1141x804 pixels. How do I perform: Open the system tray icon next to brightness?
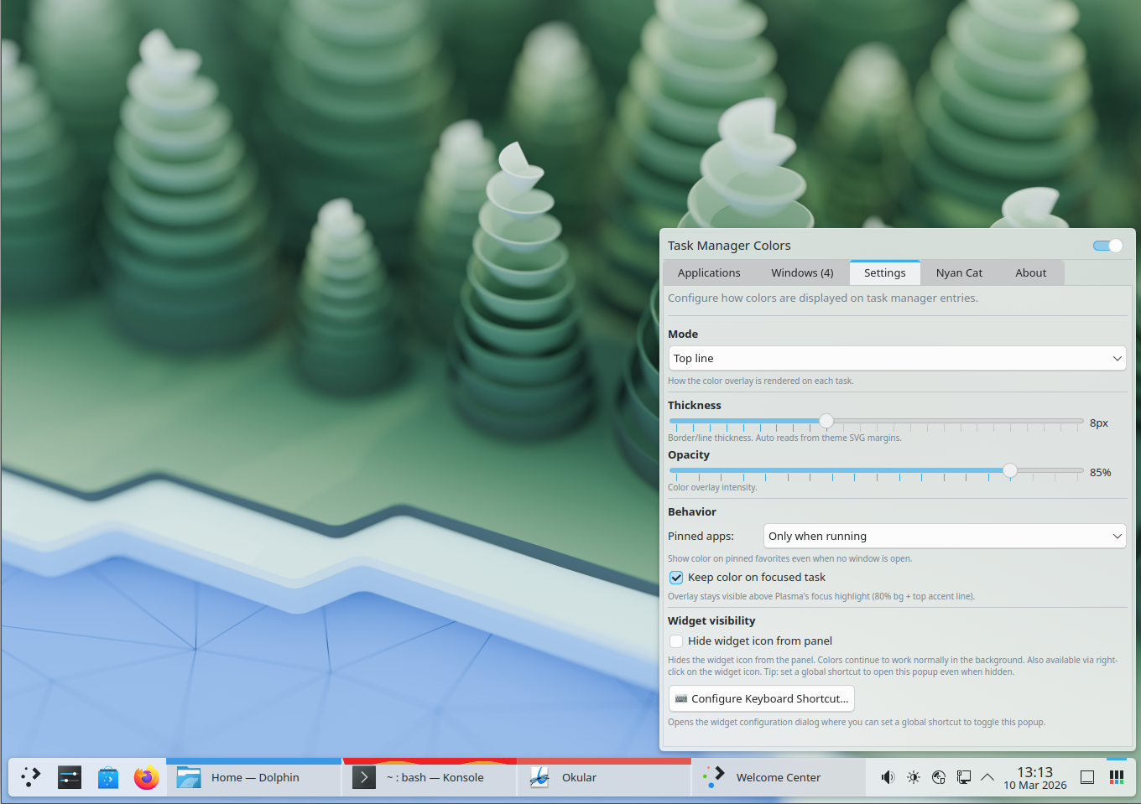pos(939,777)
